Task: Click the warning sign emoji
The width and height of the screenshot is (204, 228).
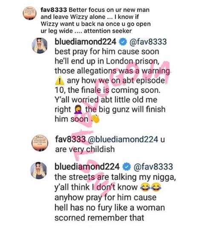Action: pyautogui.click(x=60, y=81)
